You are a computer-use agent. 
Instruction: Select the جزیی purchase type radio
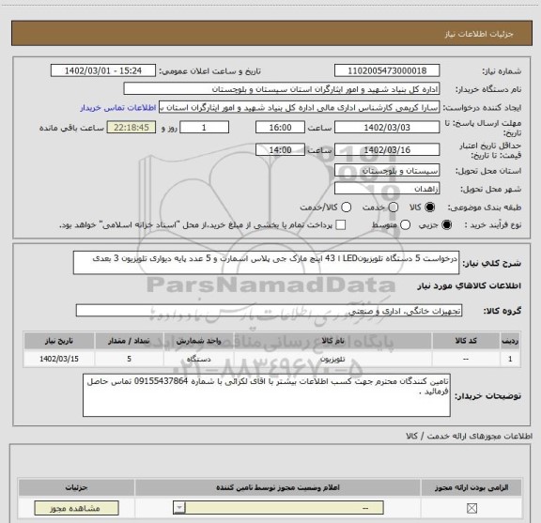(x=447, y=225)
